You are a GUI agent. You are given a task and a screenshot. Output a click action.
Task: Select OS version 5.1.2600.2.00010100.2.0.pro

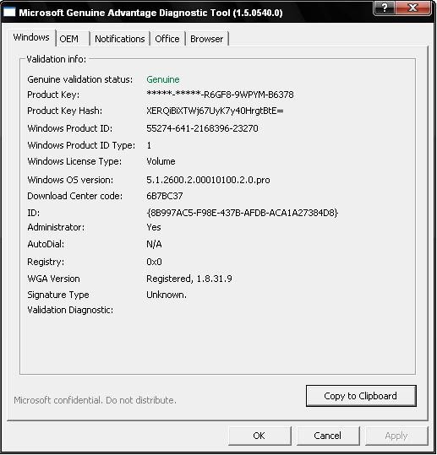coord(208,180)
